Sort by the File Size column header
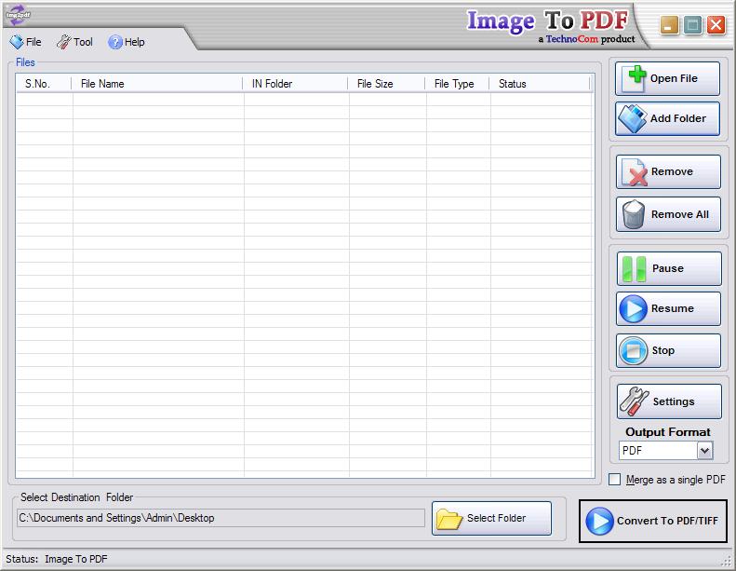The image size is (736, 571). (x=386, y=84)
